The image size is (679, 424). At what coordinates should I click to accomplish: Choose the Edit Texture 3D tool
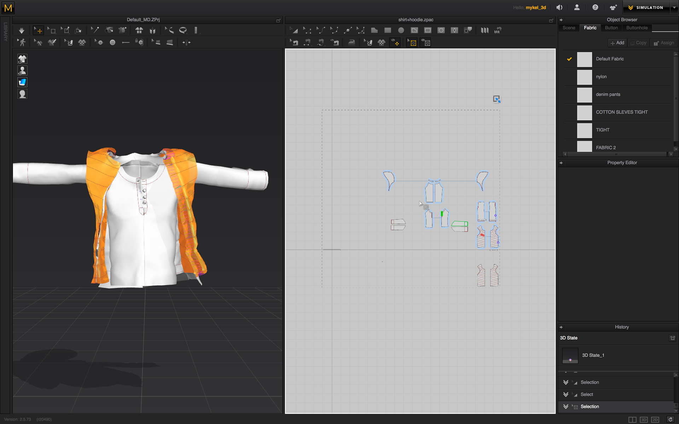click(x=68, y=43)
